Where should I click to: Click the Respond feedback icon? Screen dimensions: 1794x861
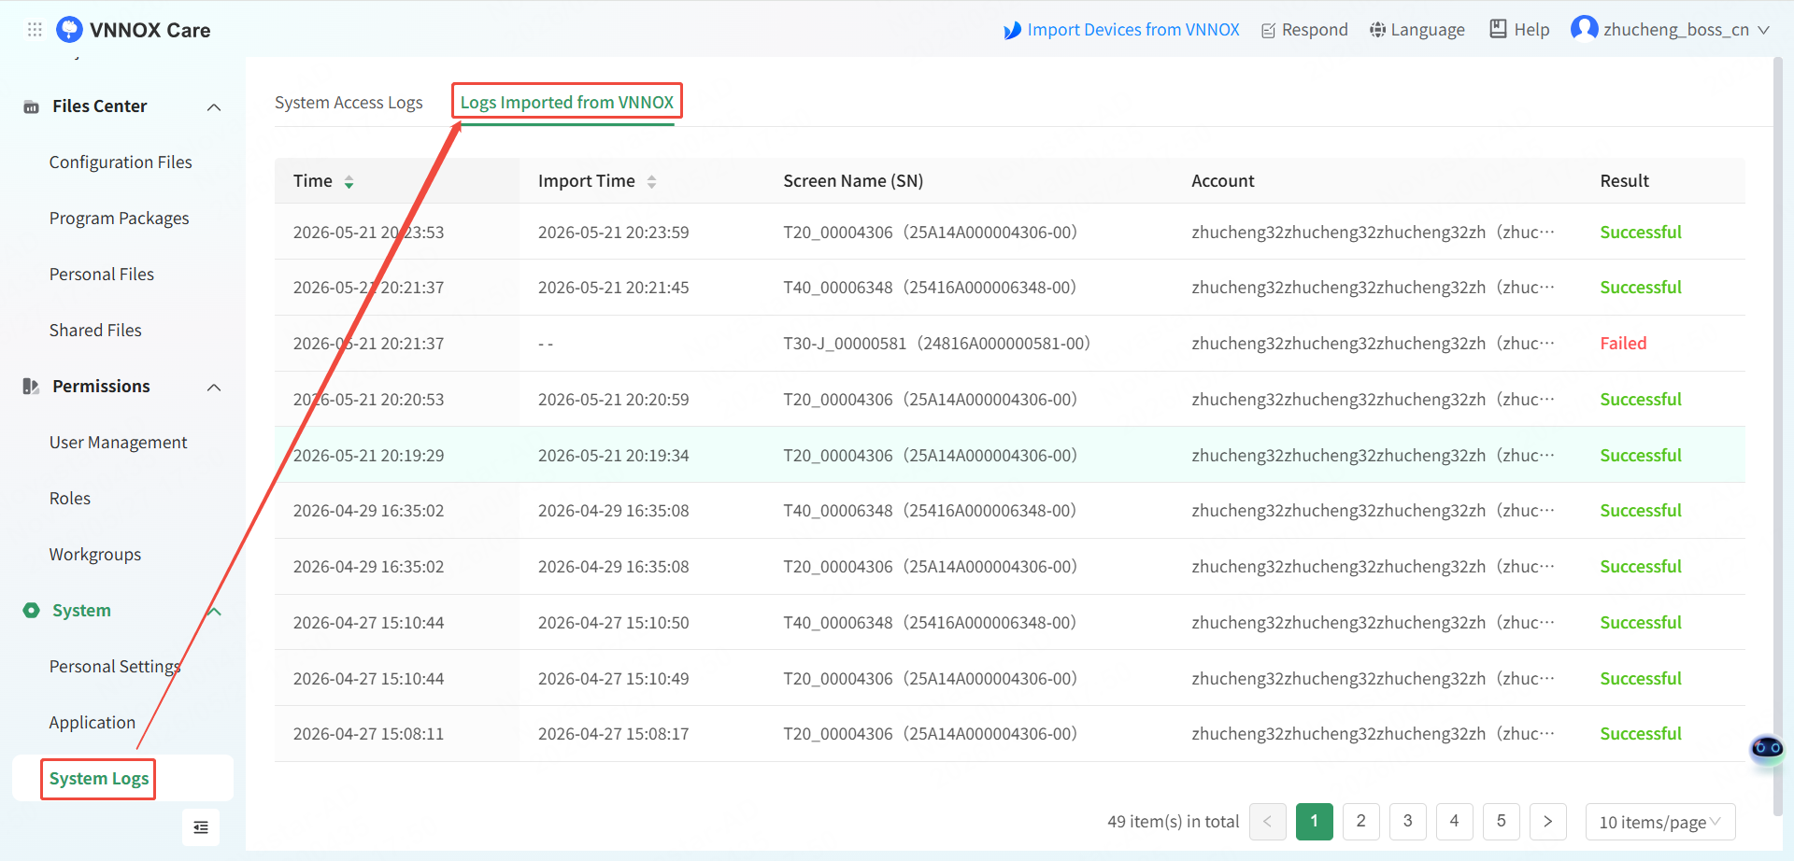pos(1268,31)
